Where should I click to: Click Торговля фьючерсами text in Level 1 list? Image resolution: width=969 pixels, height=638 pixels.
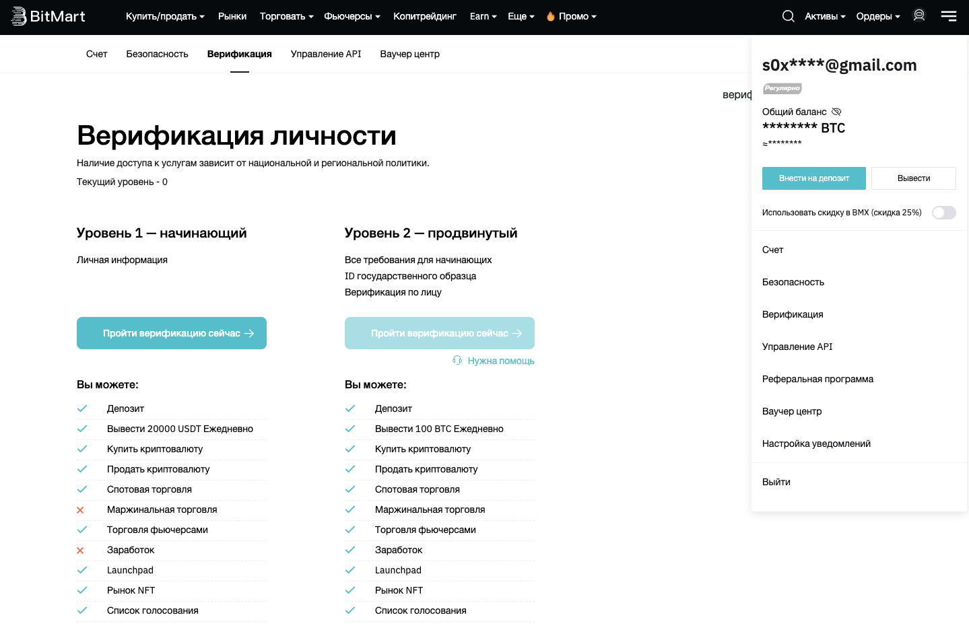tap(158, 530)
